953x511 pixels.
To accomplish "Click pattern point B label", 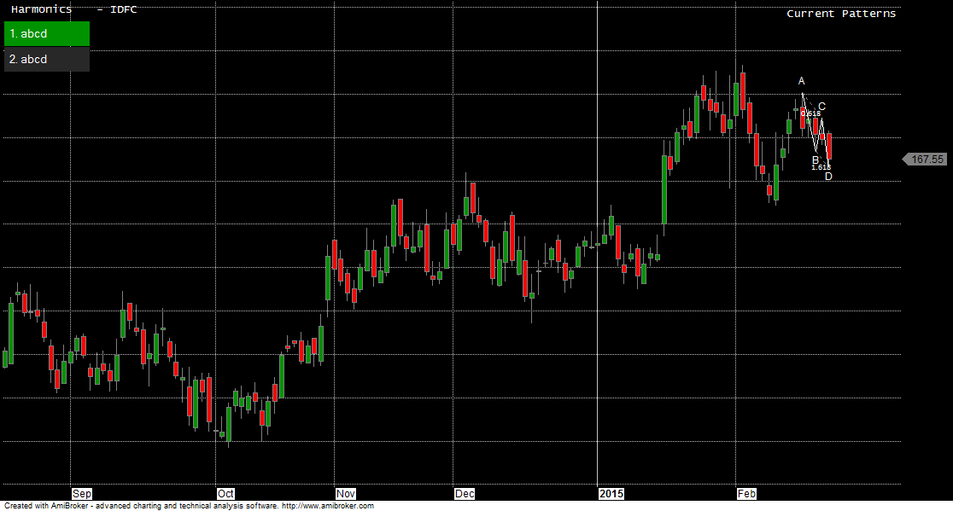I will (815, 160).
